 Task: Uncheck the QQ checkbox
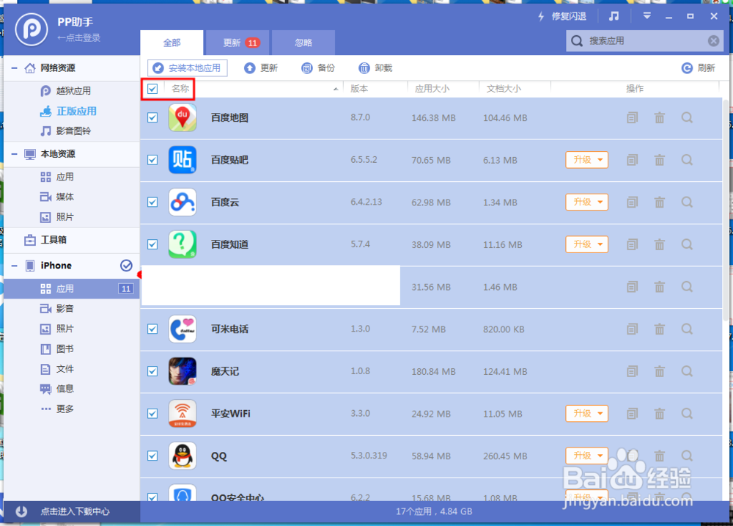[152, 456]
